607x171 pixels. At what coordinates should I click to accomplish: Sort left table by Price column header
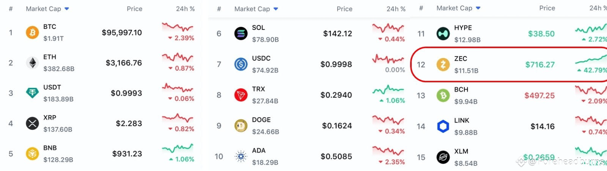[x=134, y=9]
